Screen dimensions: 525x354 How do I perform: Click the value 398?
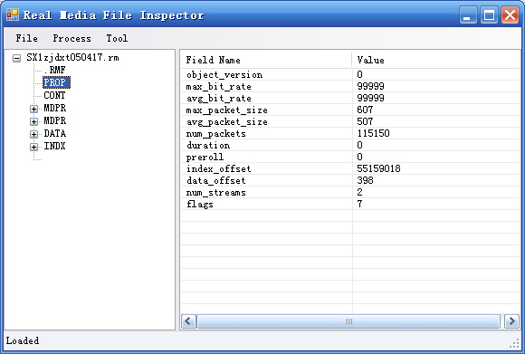(365, 180)
